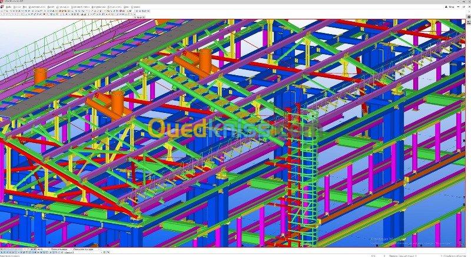Open the Плоскость вида dropdown in the bottom toolbar
471x257 pixels.
[61, 249]
